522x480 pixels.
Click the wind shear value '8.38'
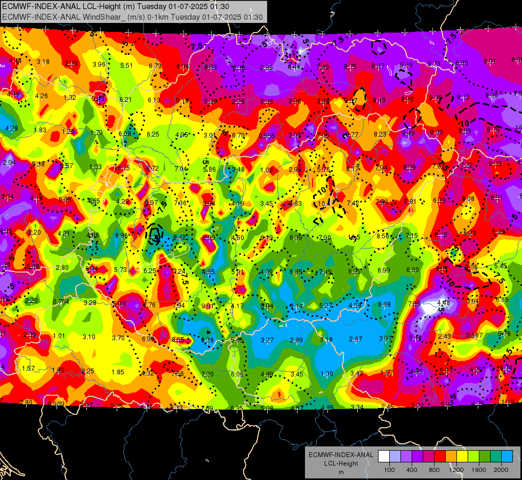click(x=208, y=340)
